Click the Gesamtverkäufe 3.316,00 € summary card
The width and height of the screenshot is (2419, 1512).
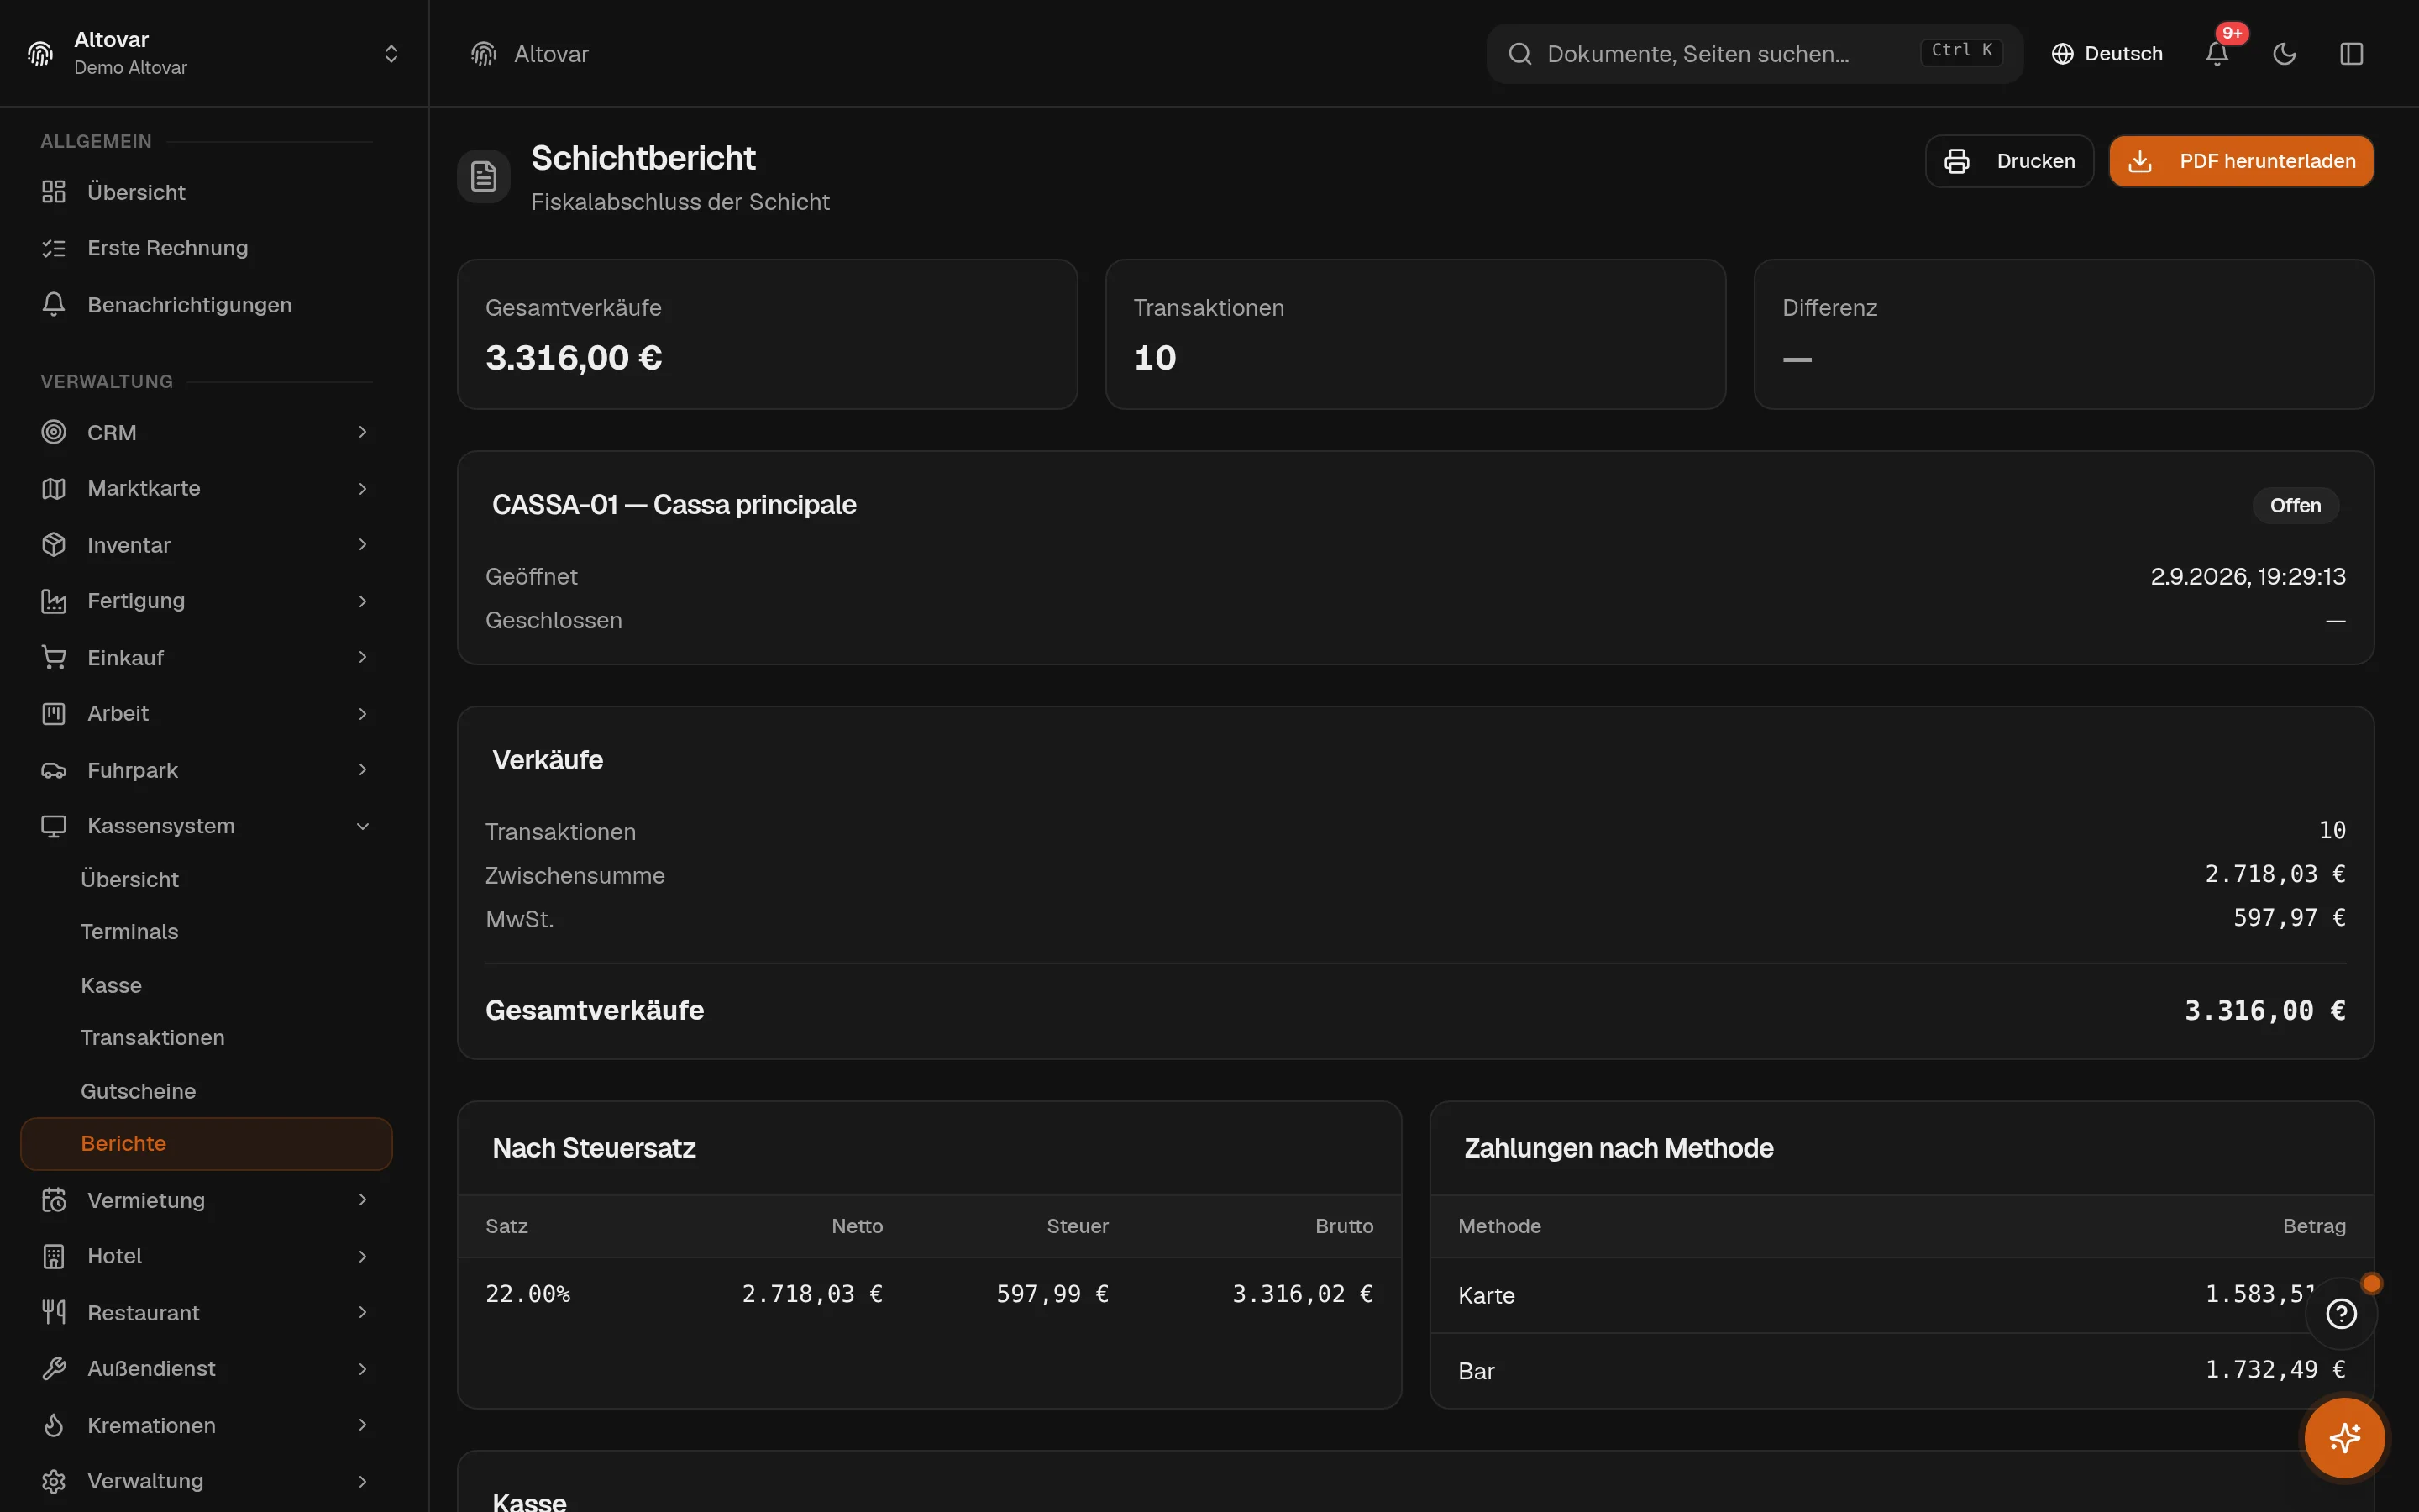[767, 334]
